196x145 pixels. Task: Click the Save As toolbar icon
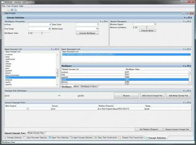pyautogui.click(x=16, y=10)
